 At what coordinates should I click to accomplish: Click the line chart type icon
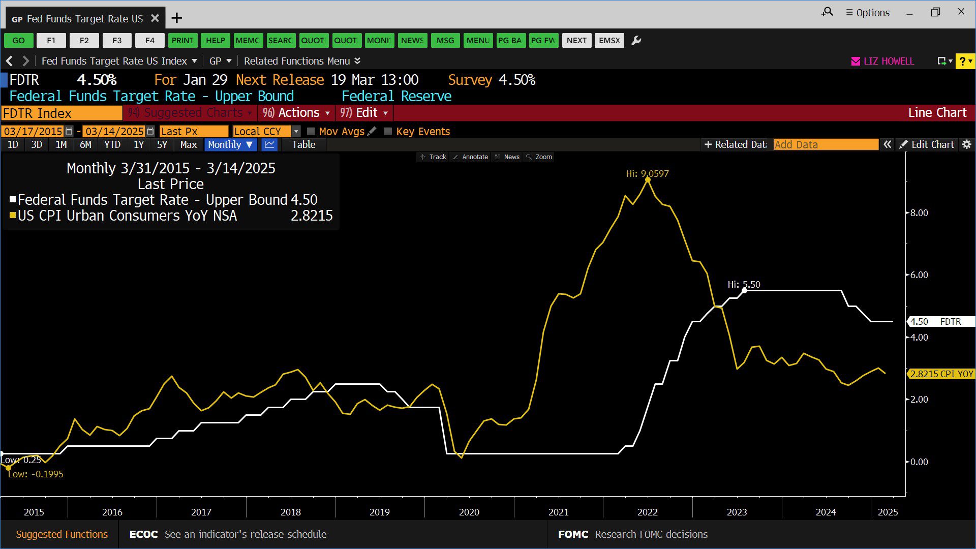(x=269, y=145)
